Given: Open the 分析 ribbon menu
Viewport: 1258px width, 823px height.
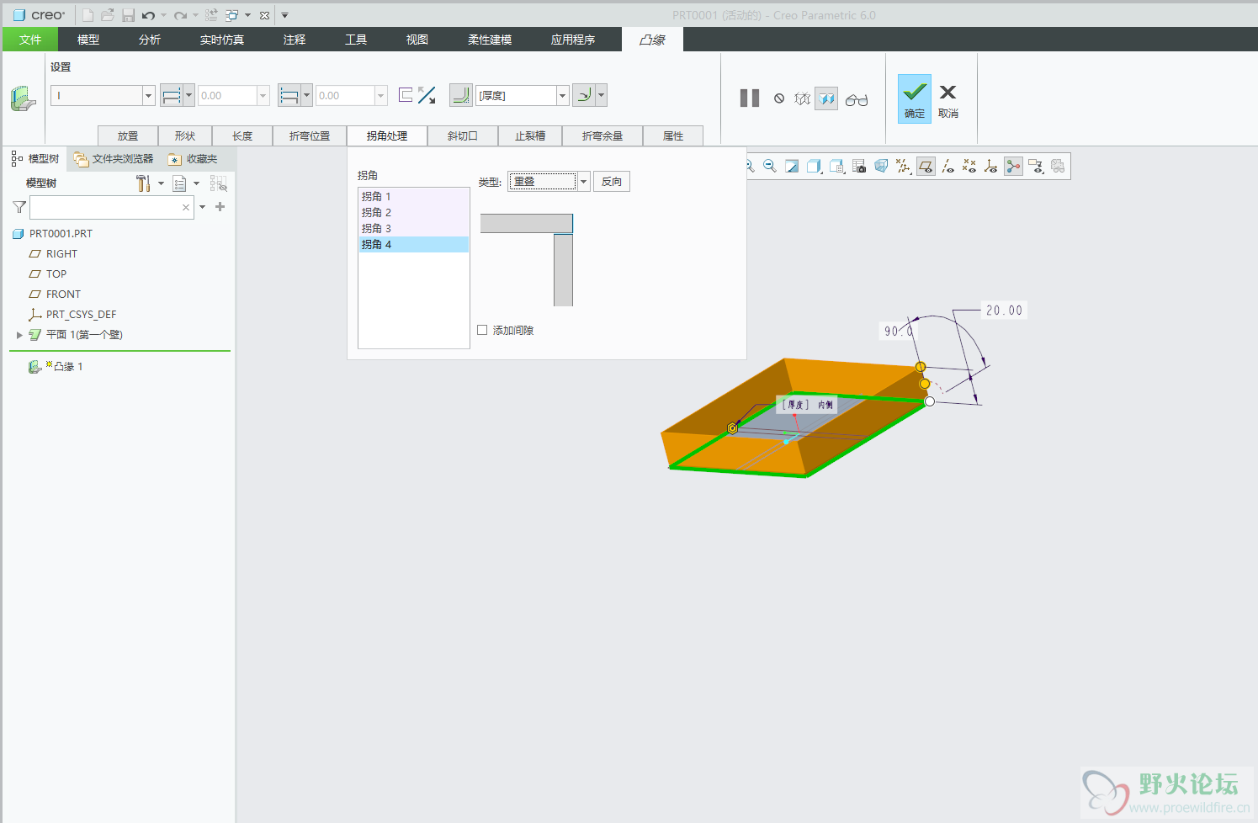Looking at the screenshot, I should pyautogui.click(x=150, y=40).
